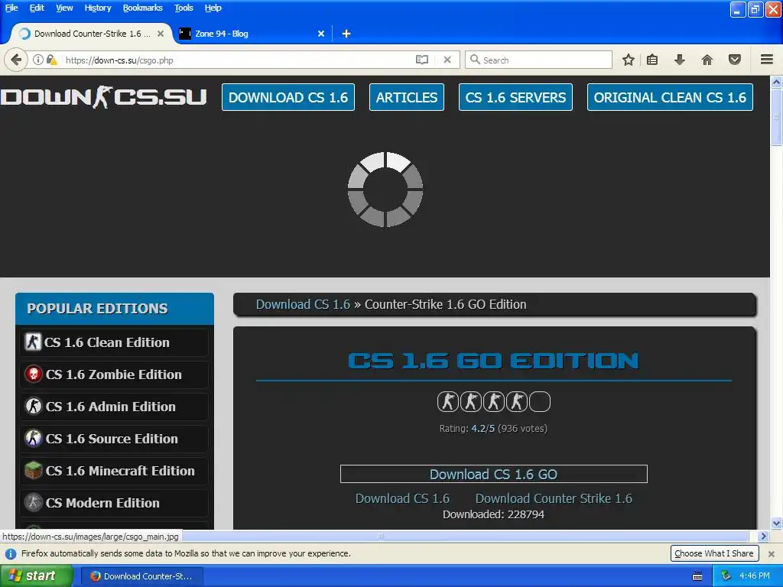
Task: Open the Bookmarks menu
Action: tap(142, 8)
